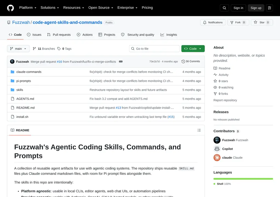Switch to the Insights tab
The image size is (280, 197).
click(169, 35)
